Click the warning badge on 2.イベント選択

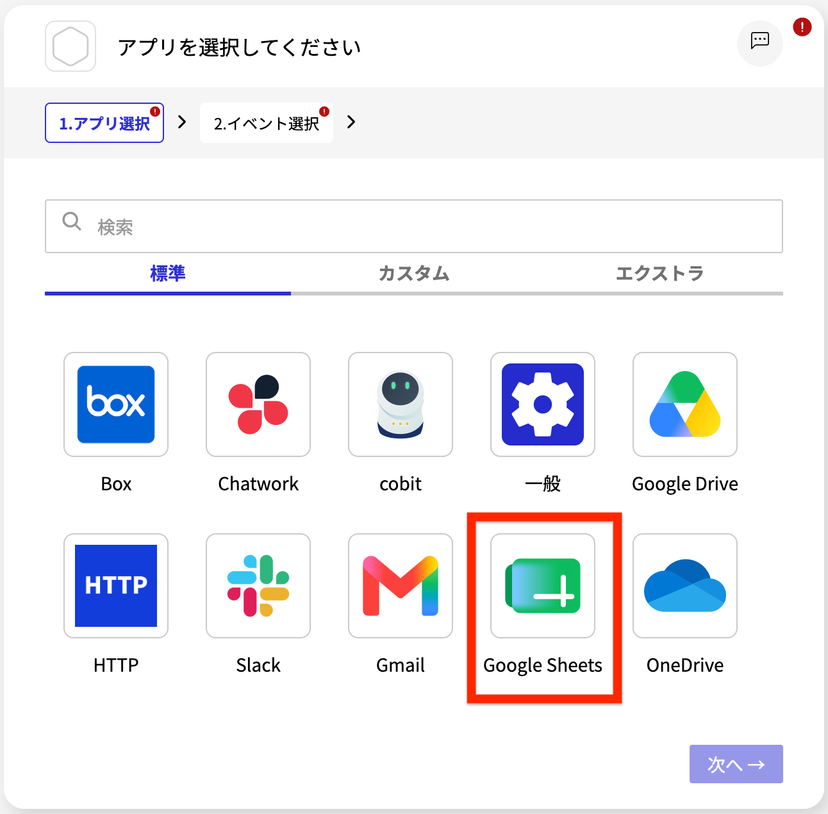pyautogui.click(x=324, y=111)
